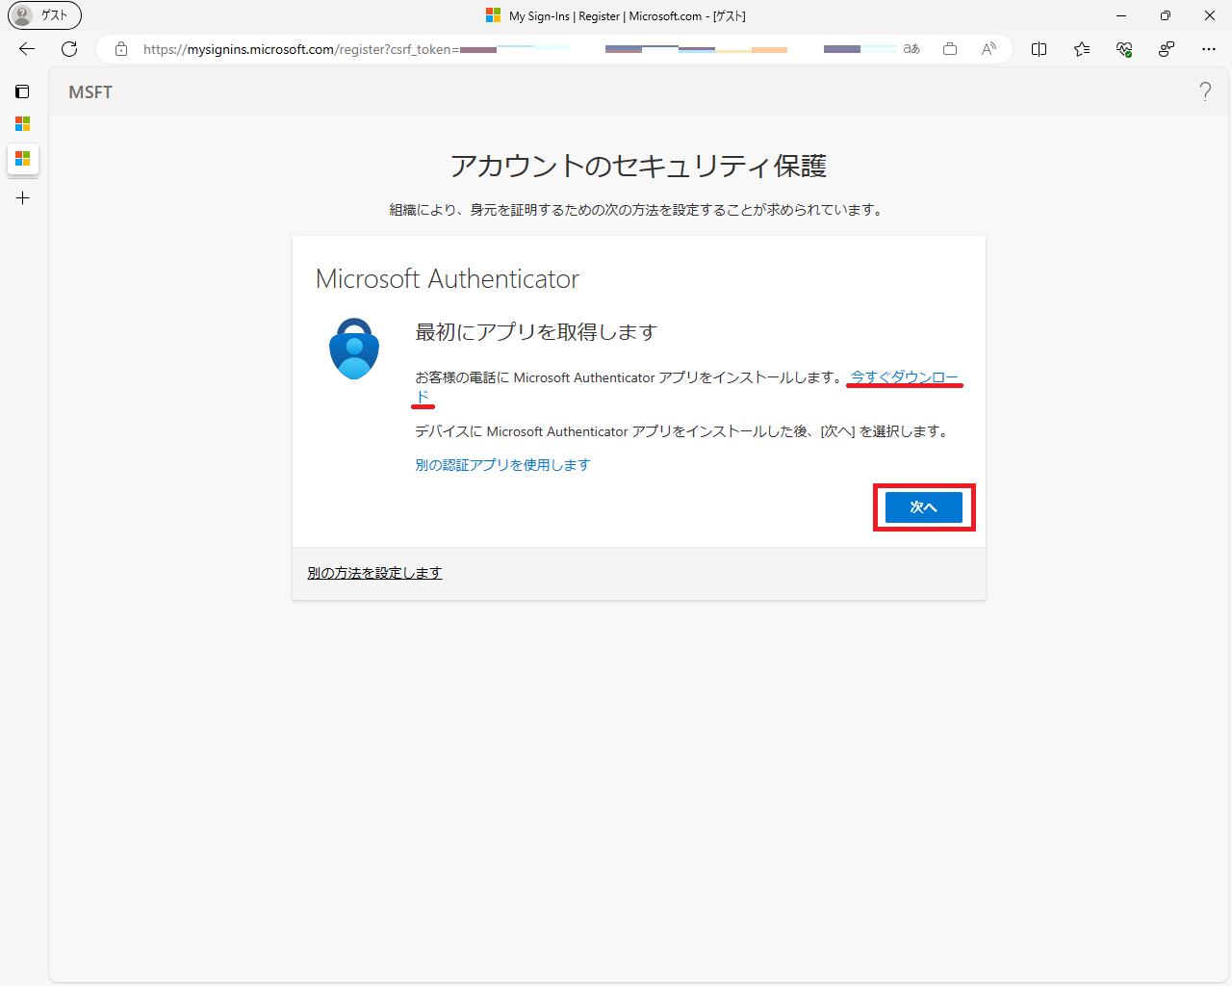Select the active My Sign-Ins vertical tab

[22, 158]
